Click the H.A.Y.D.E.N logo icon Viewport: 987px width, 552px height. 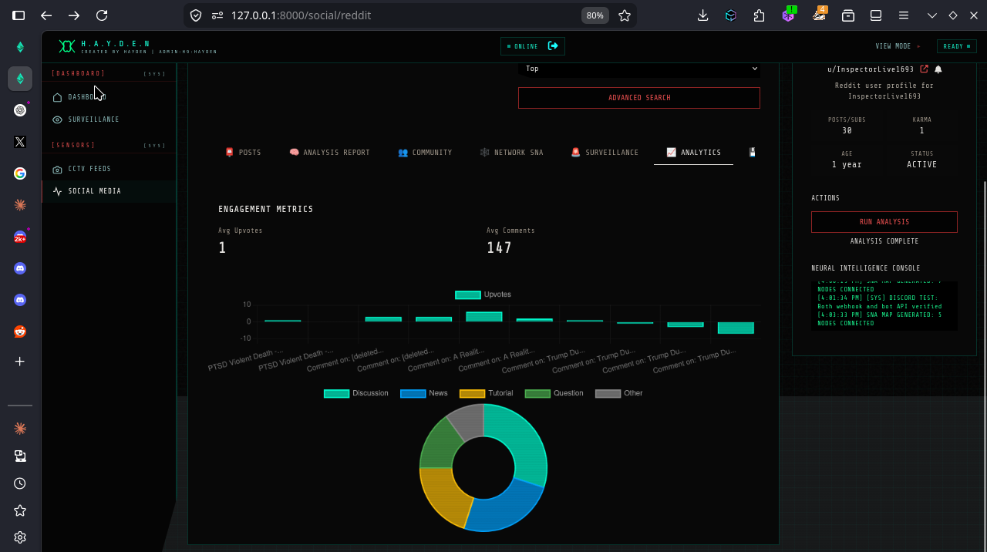point(67,46)
